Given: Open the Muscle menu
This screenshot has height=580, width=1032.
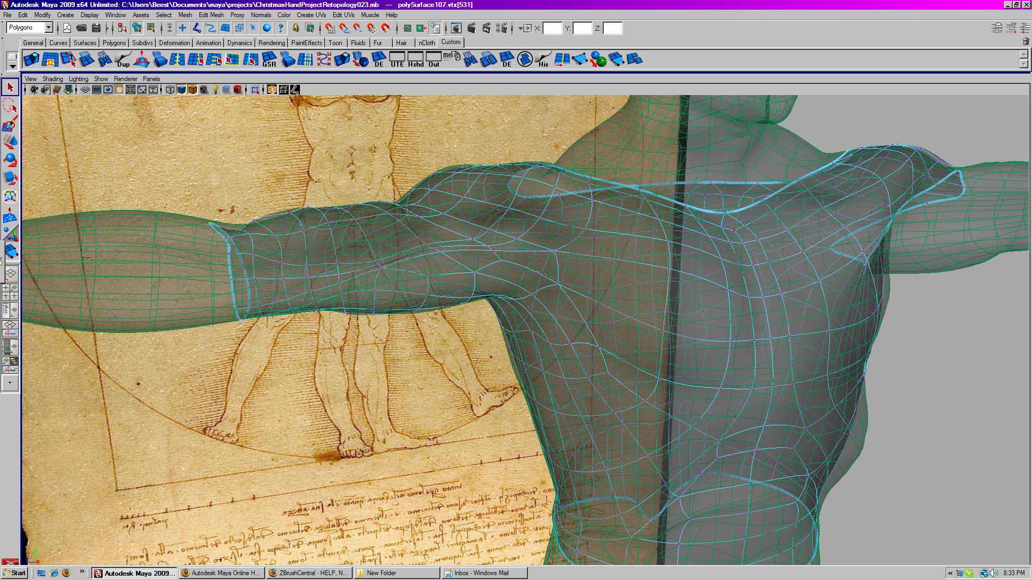Looking at the screenshot, I should pos(370,15).
